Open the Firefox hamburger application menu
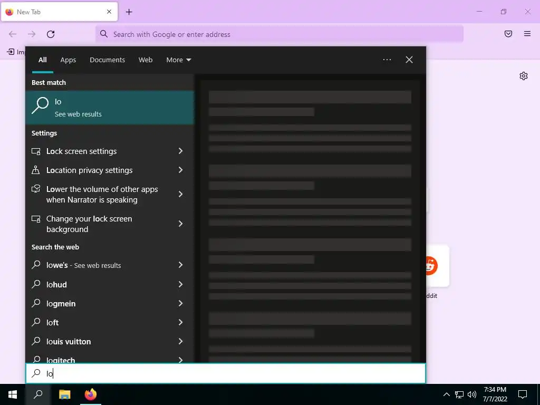Viewport: 540px width, 405px height. coord(527,34)
